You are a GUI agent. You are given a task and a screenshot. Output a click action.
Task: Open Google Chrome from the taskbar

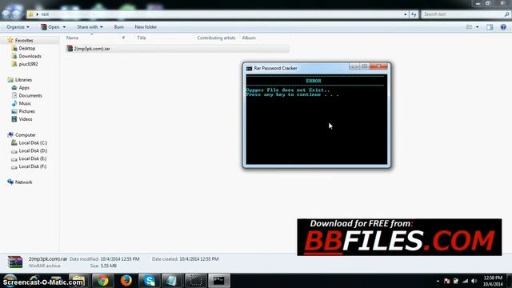[103, 281]
